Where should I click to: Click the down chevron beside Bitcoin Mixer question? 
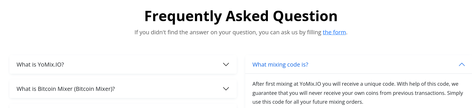click(x=226, y=89)
